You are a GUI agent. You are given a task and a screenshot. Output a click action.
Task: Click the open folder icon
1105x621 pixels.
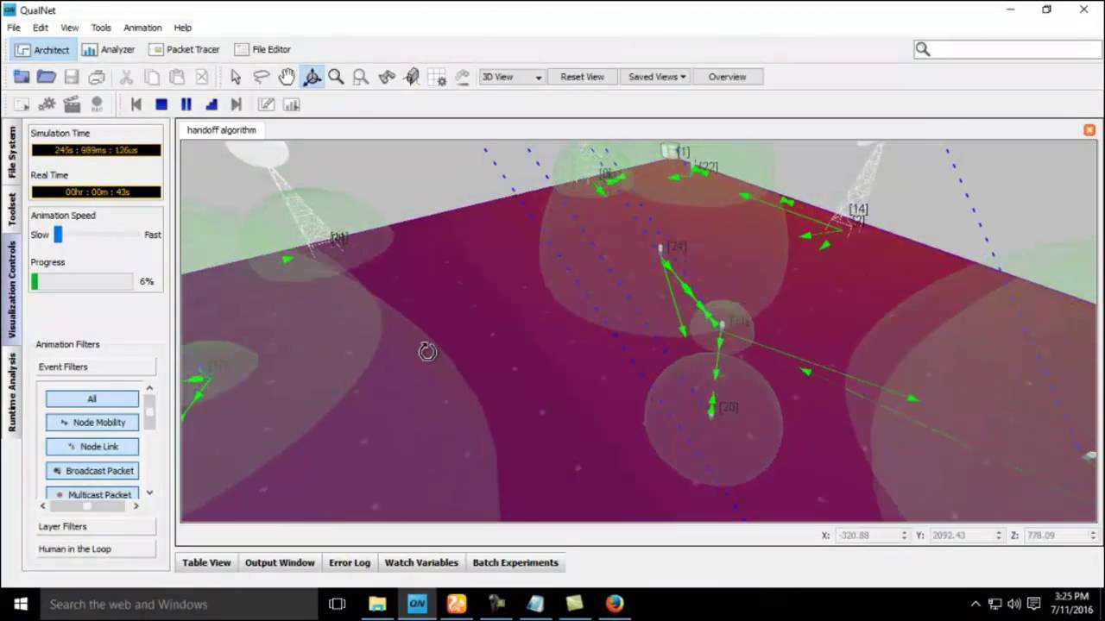47,77
